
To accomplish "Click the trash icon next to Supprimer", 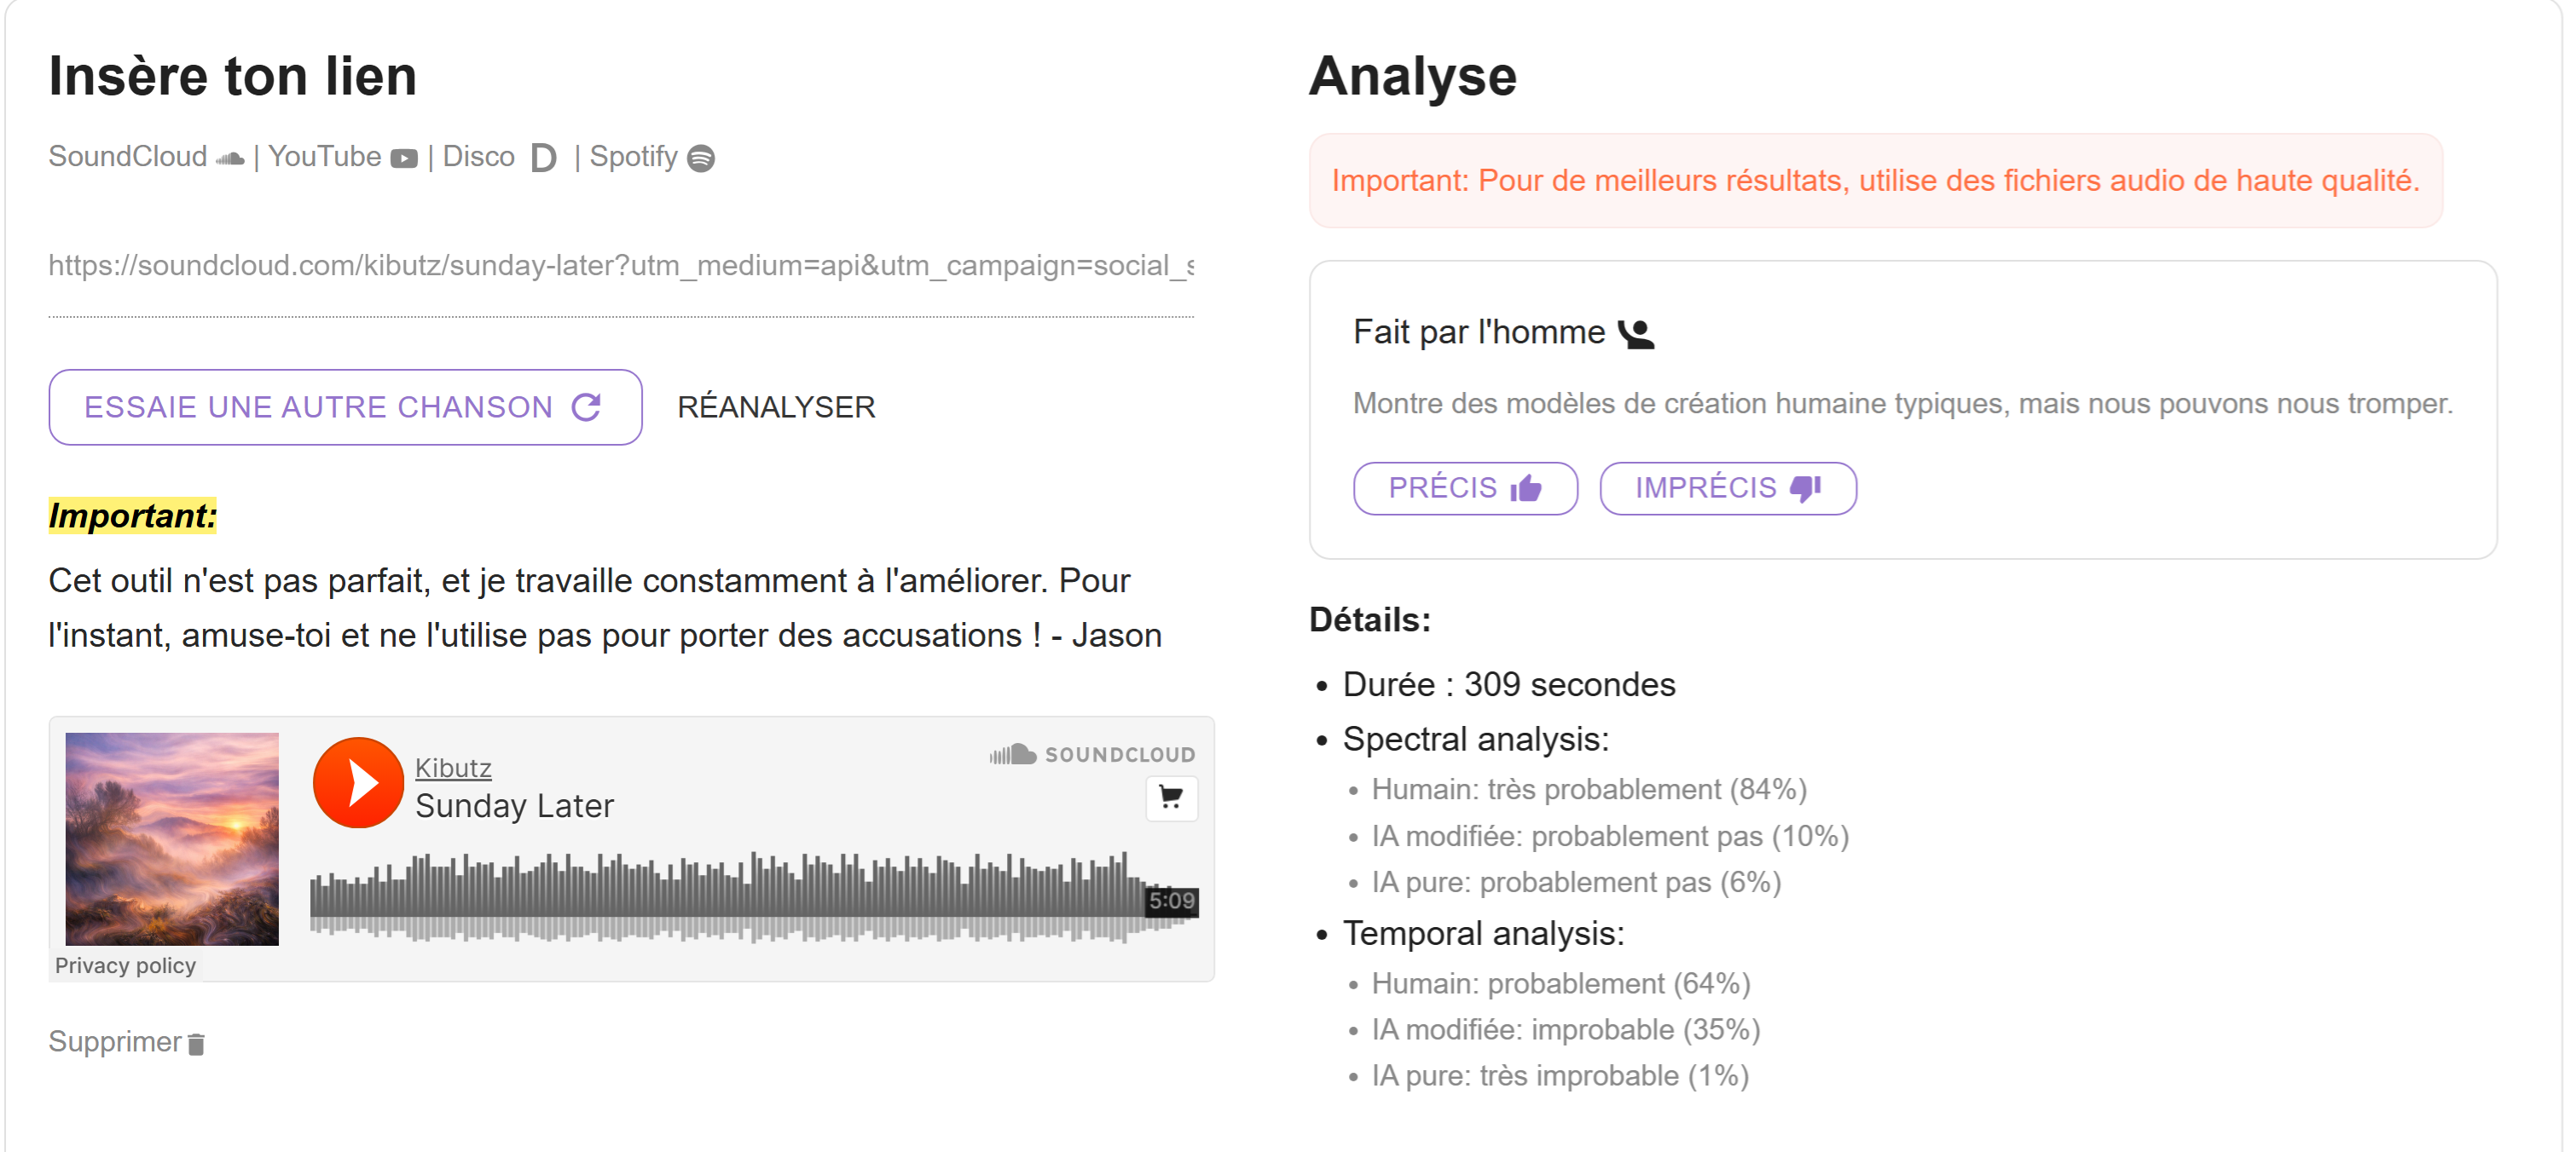I will point(196,1043).
